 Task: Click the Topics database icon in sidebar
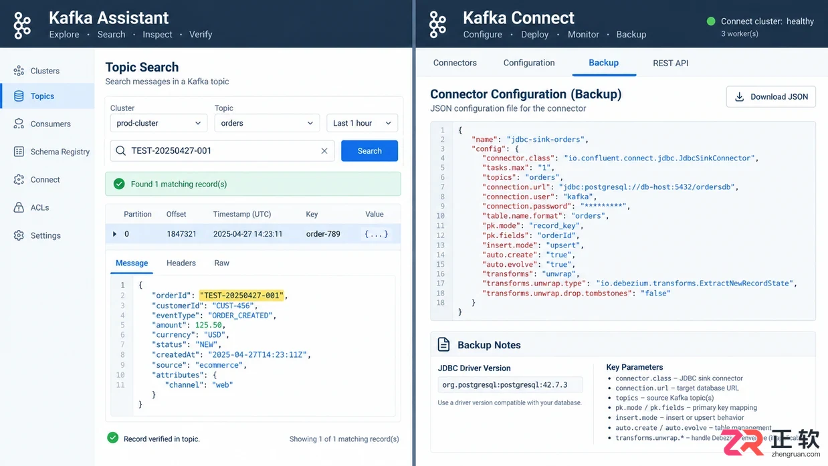point(19,96)
